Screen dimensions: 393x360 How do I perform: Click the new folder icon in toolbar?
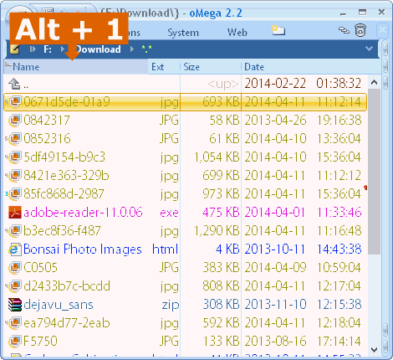[278, 30]
